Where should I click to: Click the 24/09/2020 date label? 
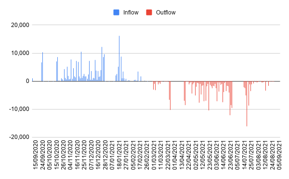pyautogui.click(x=42, y=155)
